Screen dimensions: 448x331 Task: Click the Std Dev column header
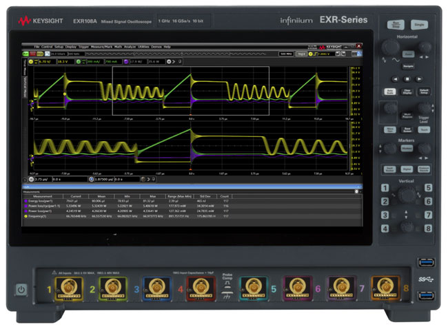click(x=205, y=196)
